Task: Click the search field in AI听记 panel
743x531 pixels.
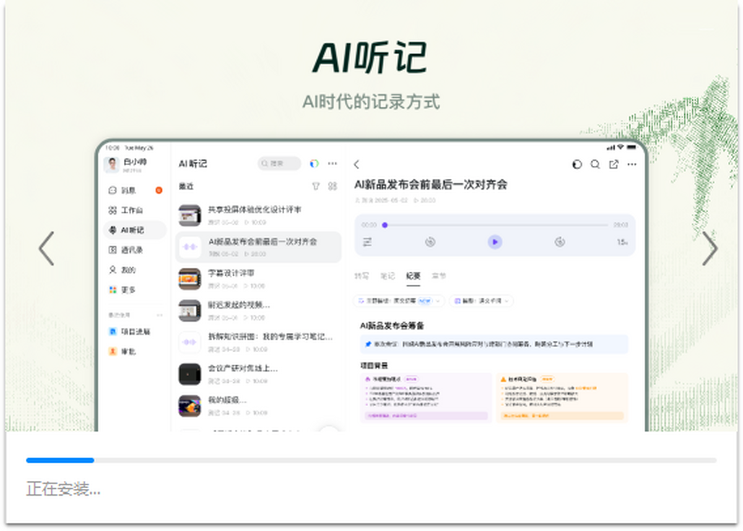Action: coord(279,163)
